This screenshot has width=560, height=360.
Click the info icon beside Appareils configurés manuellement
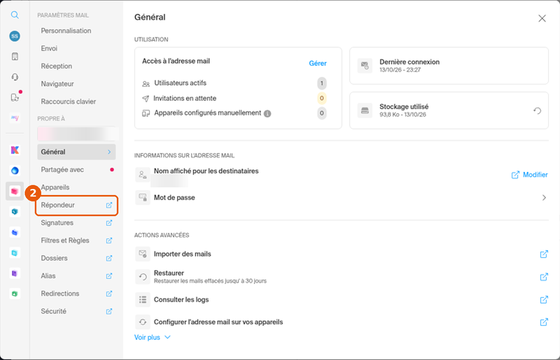[268, 113]
